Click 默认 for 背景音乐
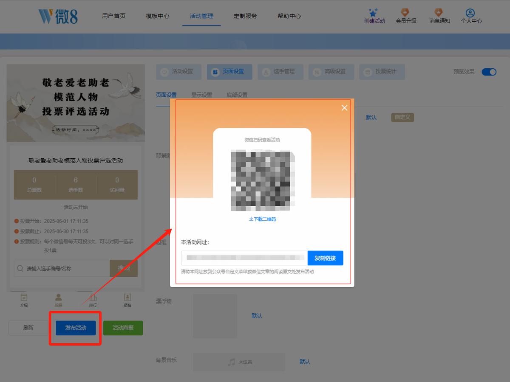Image resolution: width=510 pixels, height=382 pixels. click(305, 362)
